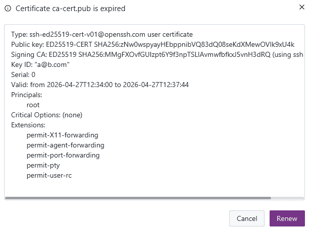Click the permit-user-rc extension entry
This screenshot has width=311, height=230.
(49, 176)
